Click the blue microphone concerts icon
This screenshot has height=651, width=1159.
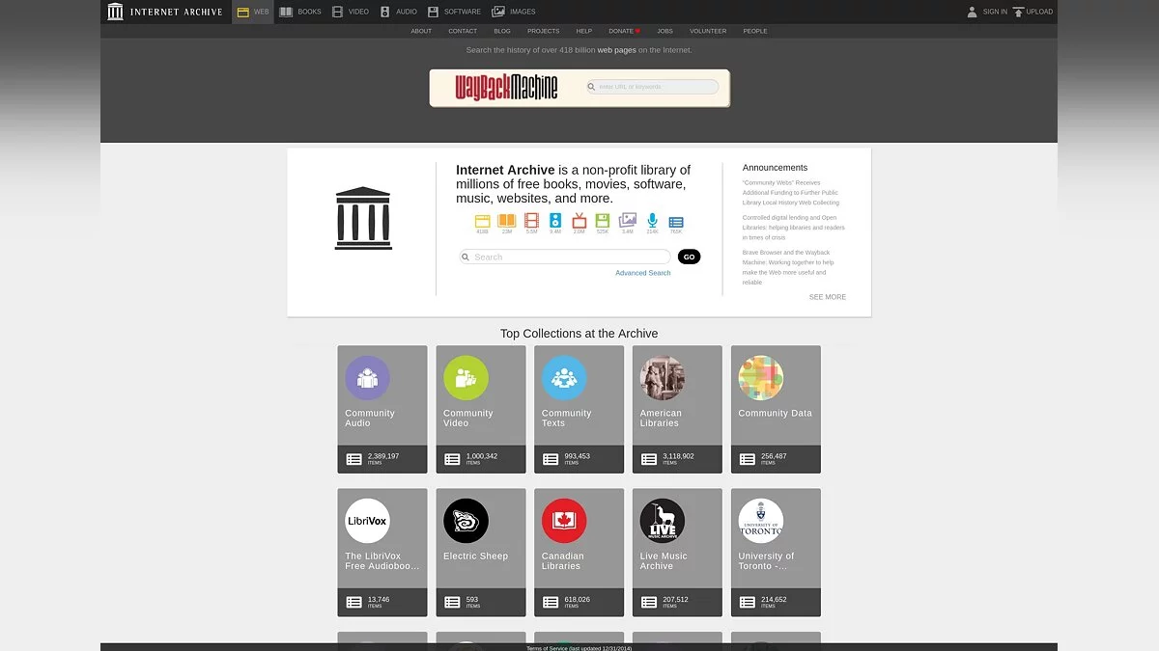tap(652, 221)
